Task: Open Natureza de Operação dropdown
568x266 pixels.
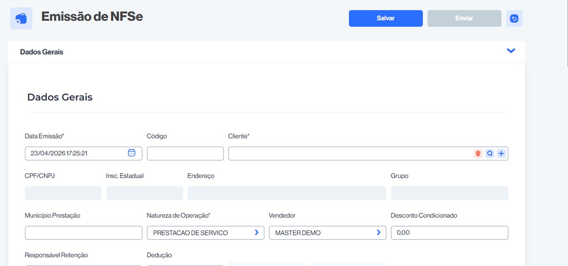Action: tap(206, 233)
